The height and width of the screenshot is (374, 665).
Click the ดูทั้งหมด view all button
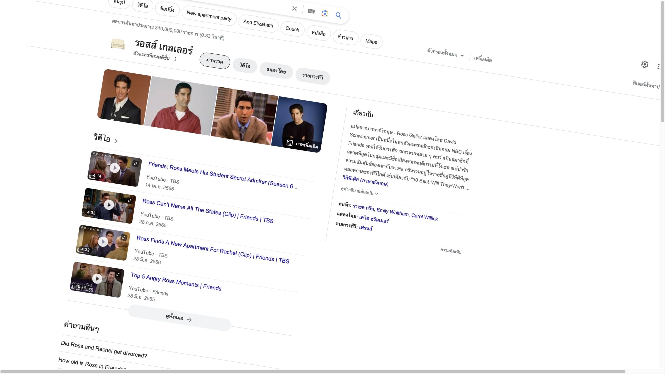179,318
